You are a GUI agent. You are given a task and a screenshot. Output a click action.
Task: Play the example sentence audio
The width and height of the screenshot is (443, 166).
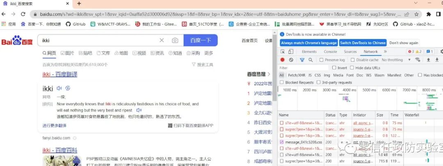click(x=139, y=110)
